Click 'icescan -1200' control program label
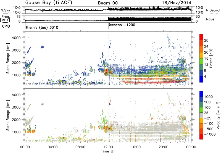Screen dimensions: 221x153 (x=122, y=25)
